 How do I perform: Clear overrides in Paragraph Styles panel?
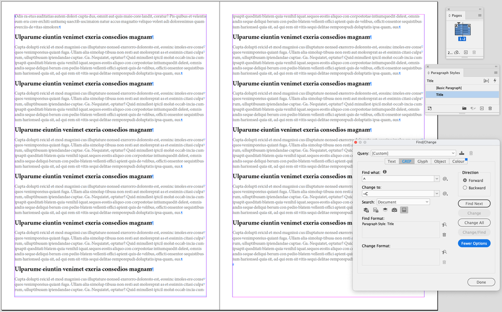pos(473,108)
